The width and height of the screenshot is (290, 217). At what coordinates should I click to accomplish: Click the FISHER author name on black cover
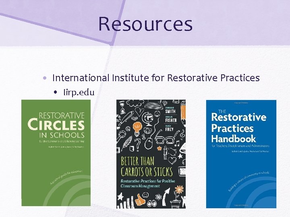coord(171,120)
